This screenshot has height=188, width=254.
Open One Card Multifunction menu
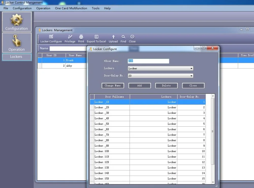click(71, 8)
